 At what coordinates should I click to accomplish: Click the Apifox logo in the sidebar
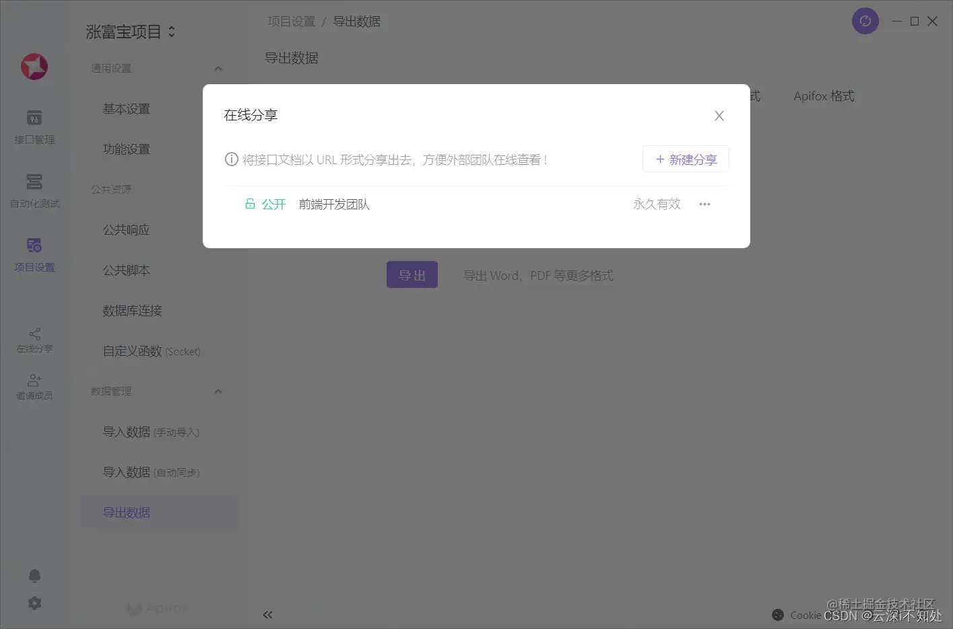tap(34, 67)
